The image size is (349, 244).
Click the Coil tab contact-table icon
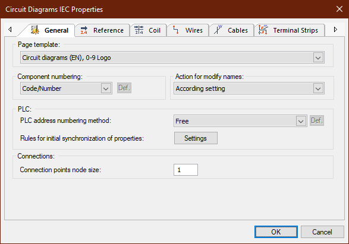139,30
